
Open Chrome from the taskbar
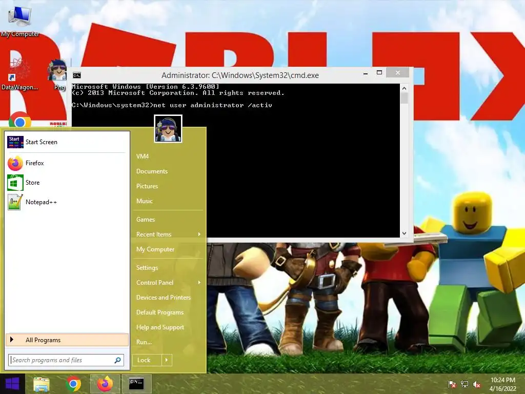(74, 384)
